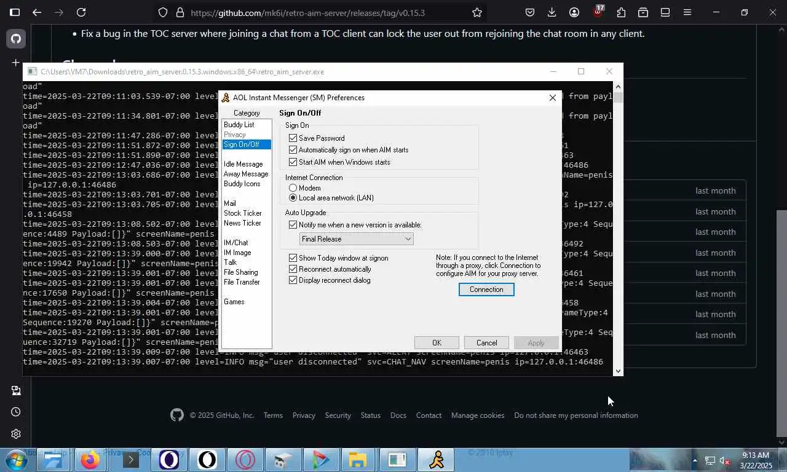The width and height of the screenshot is (787, 472).
Task: Open the Final Release dropdown
Action: point(356,239)
